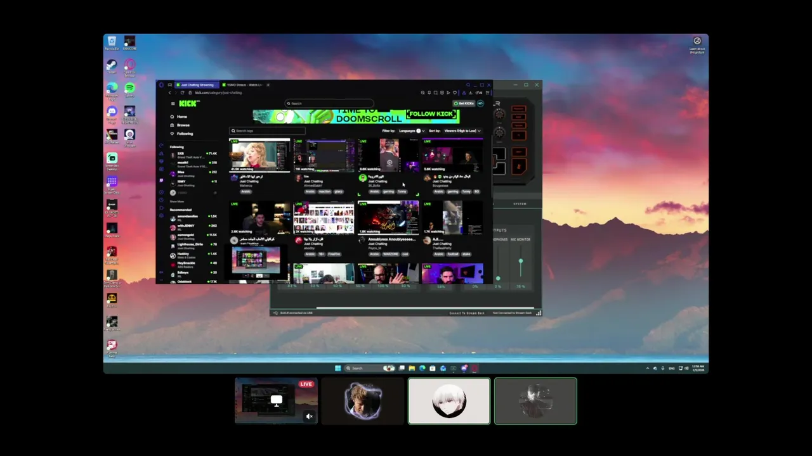
Task: Select the blond-haired avatar participant
Action: [x=363, y=401]
